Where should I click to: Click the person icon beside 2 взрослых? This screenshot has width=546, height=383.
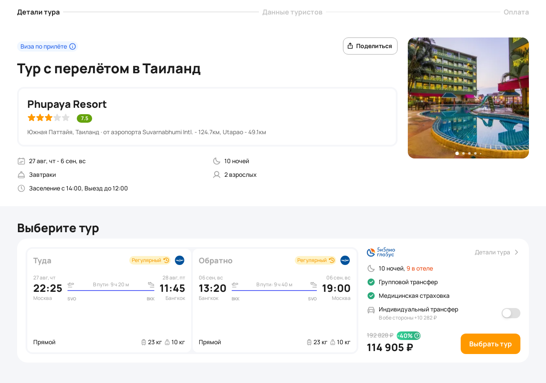point(217,175)
